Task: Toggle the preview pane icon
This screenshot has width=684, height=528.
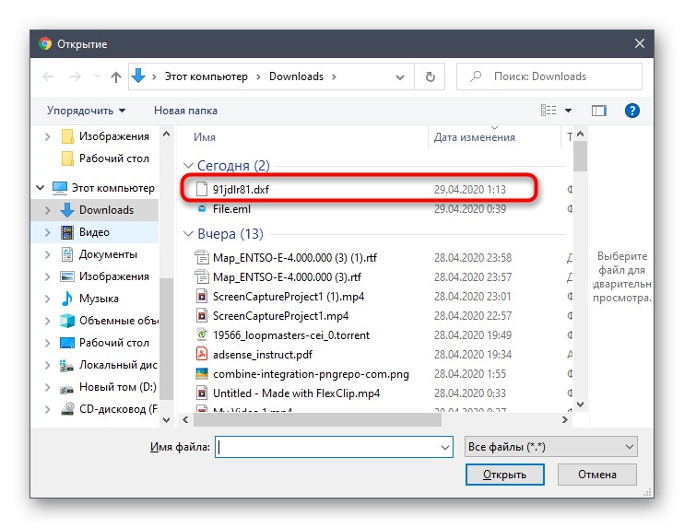Action: 599,111
